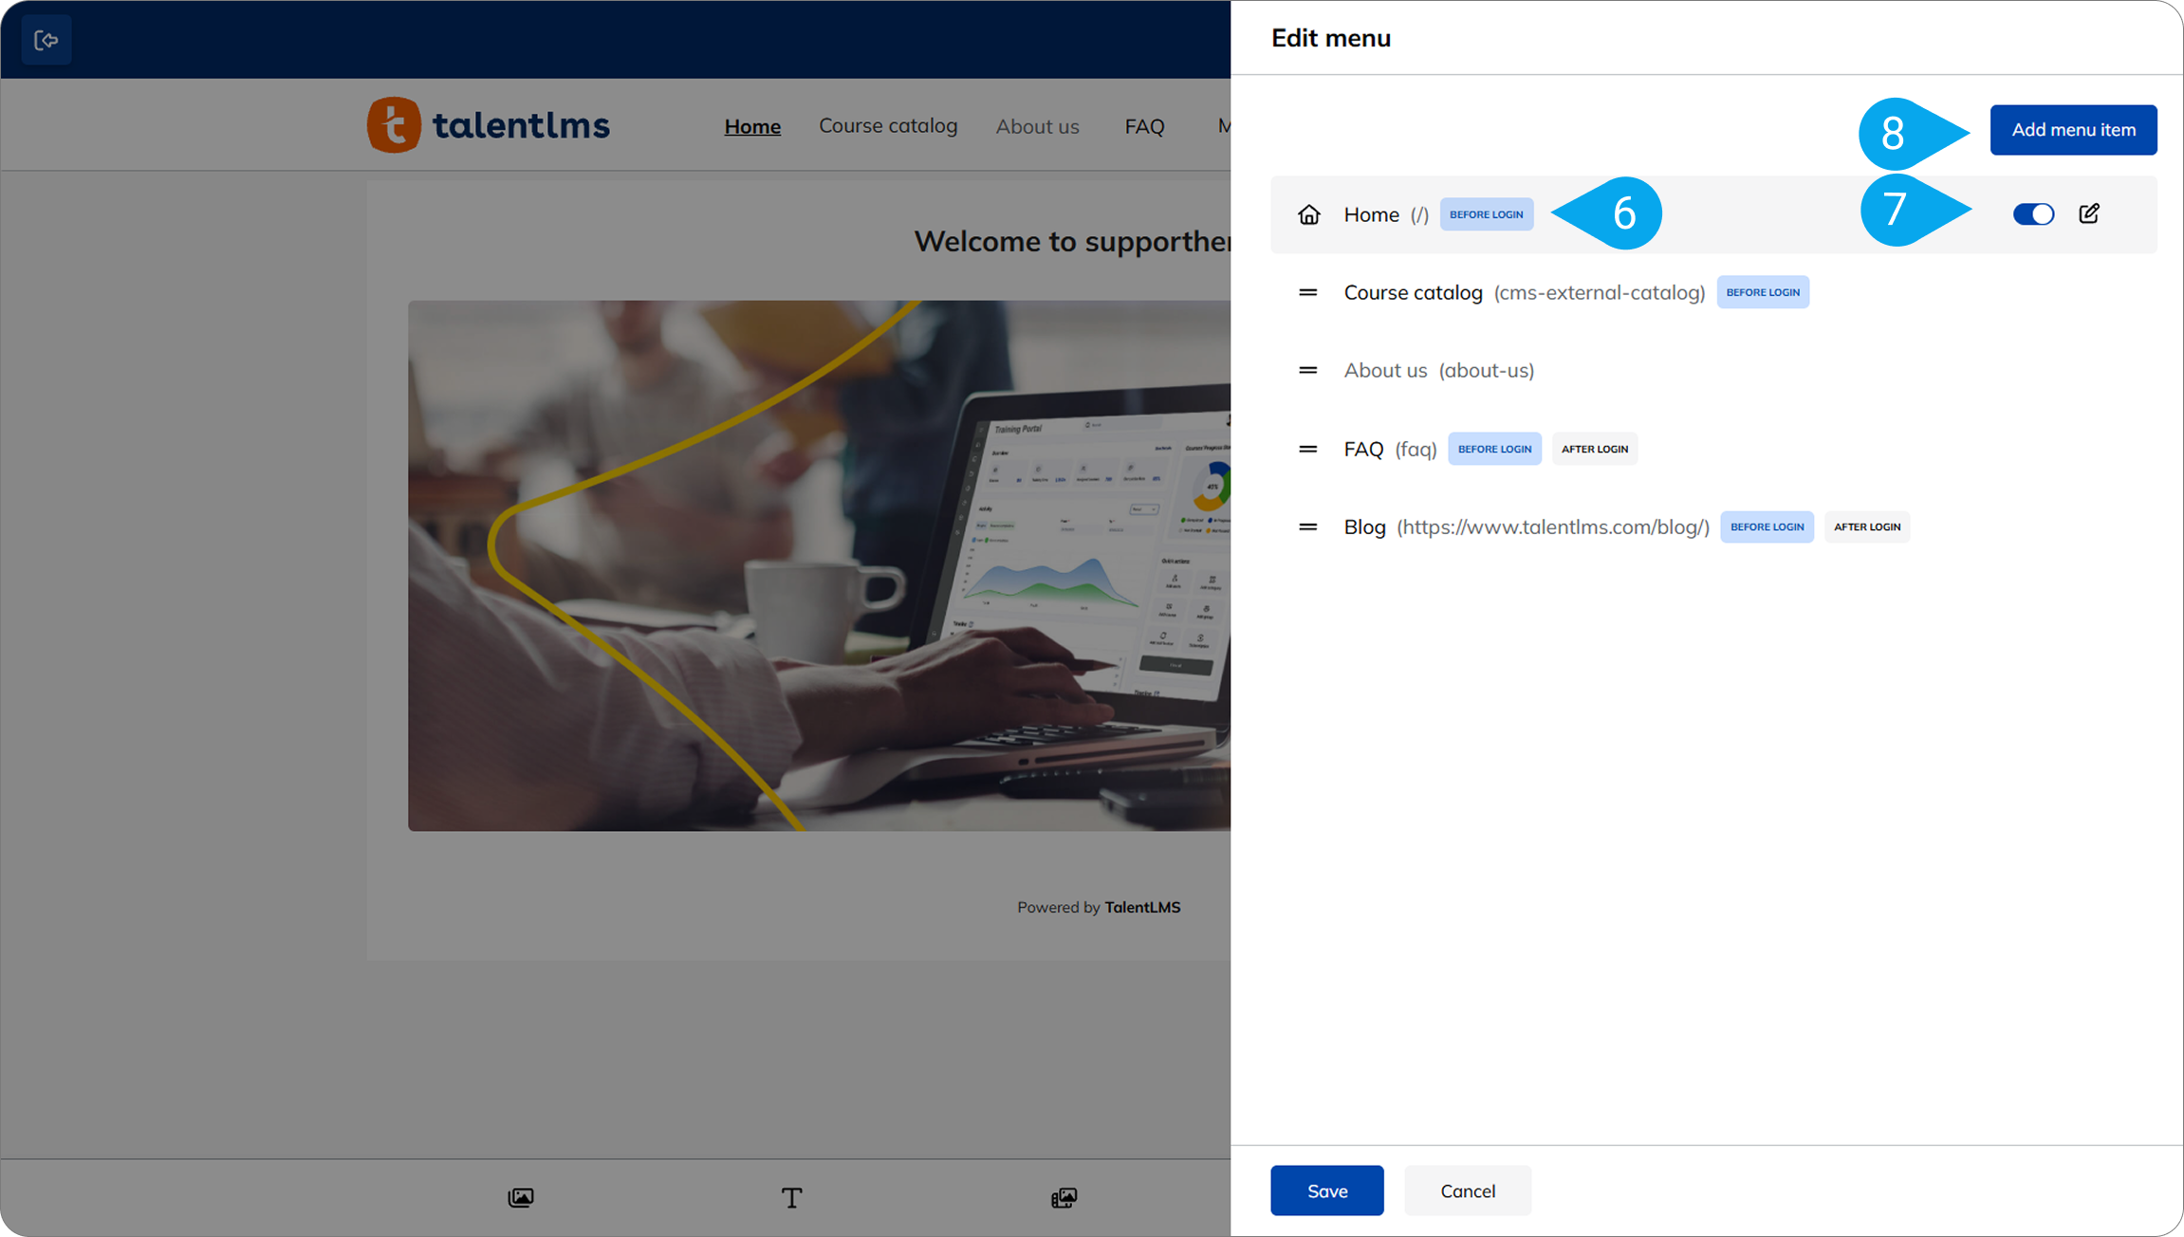
Task: Click the Blog row drag handle
Action: pos(1308,526)
